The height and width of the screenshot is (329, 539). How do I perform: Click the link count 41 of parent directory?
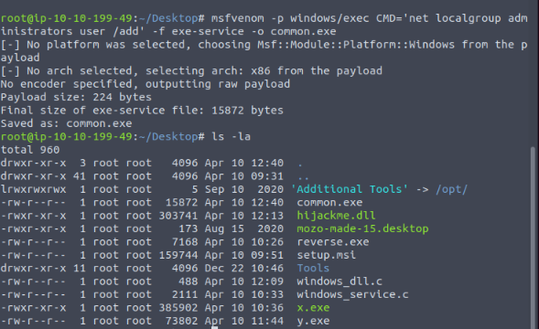79,176
